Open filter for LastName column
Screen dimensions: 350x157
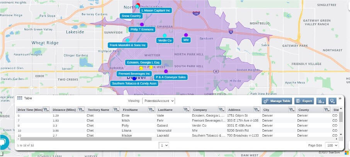(x=186, y=110)
